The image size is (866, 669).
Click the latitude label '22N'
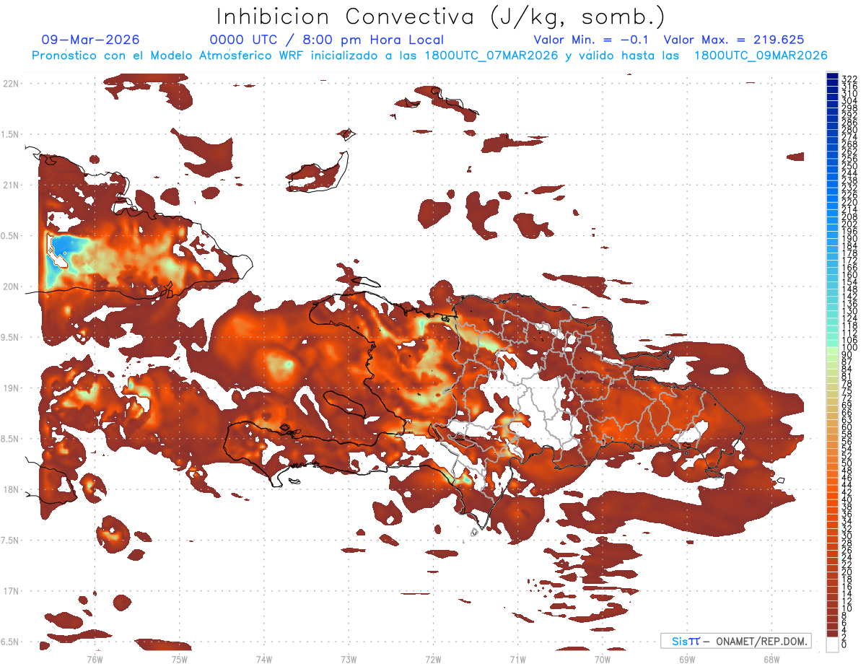pos(10,83)
